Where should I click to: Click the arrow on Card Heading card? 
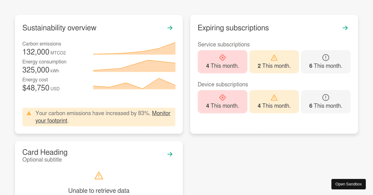(x=170, y=154)
